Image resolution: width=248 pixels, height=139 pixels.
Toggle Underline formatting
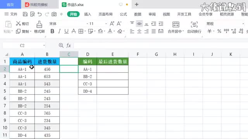click(x=66, y=31)
